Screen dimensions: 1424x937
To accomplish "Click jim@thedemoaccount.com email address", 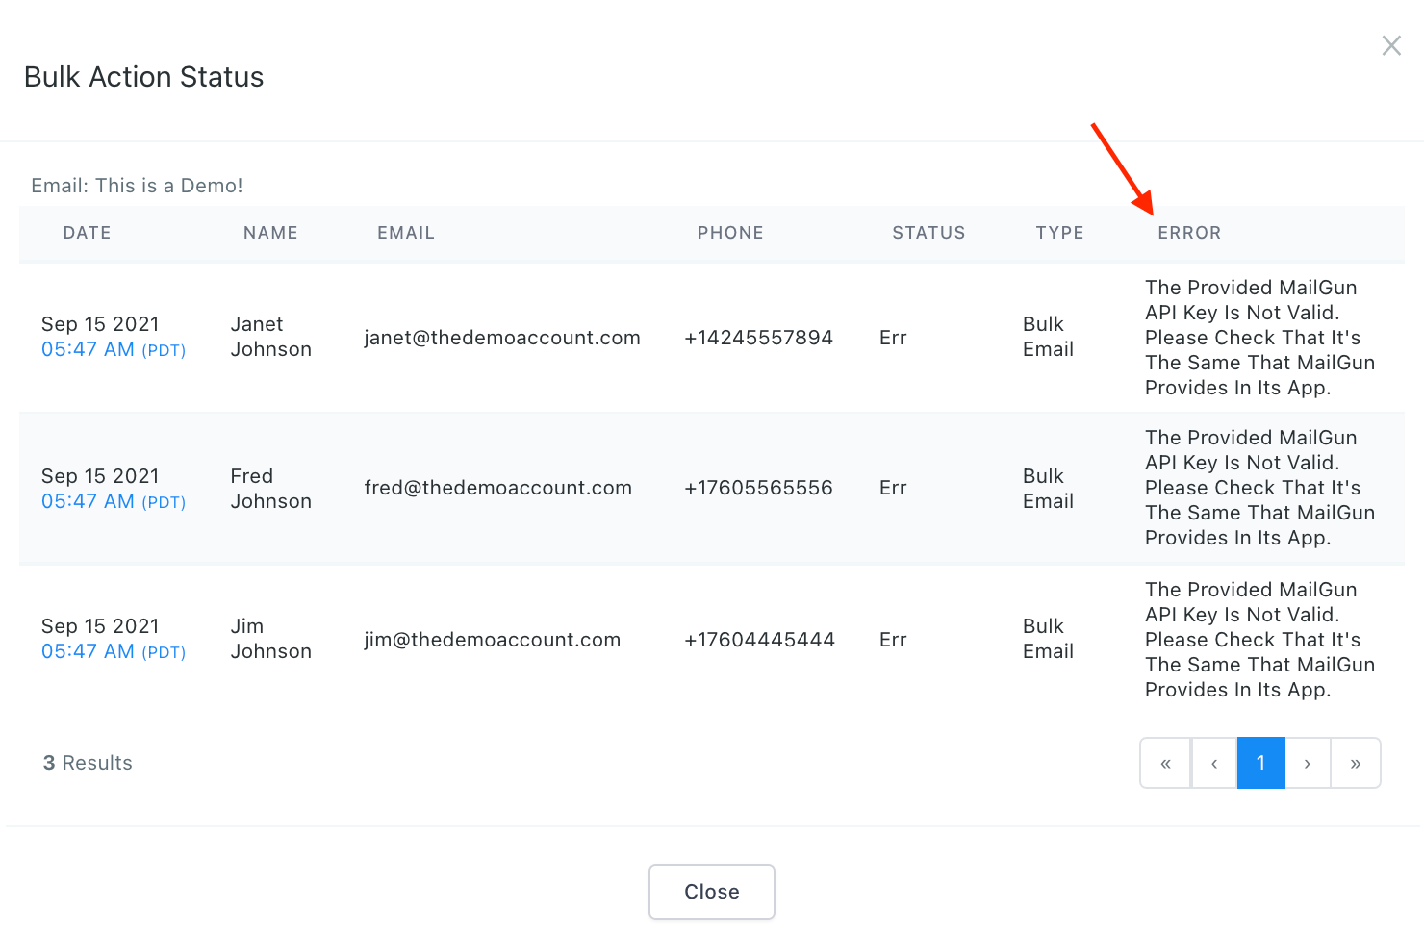I will 492,640.
